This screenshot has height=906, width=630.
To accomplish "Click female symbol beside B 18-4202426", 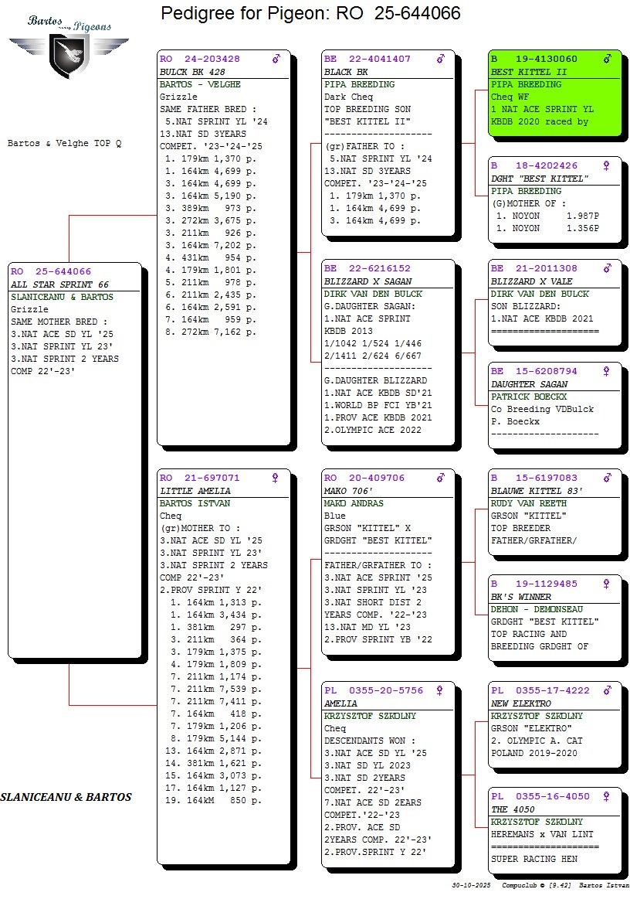I will [608, 165].
